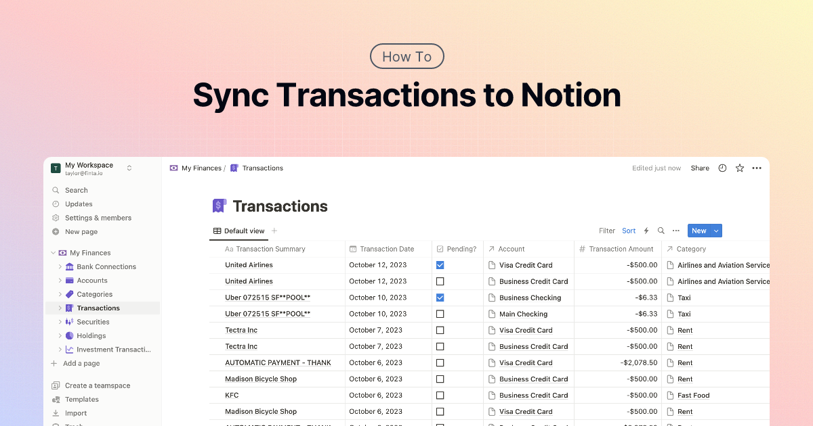Viewport: 813px width, 426px height.
Task: Click the search magnifier in the view toolbar
Action: 661,231
